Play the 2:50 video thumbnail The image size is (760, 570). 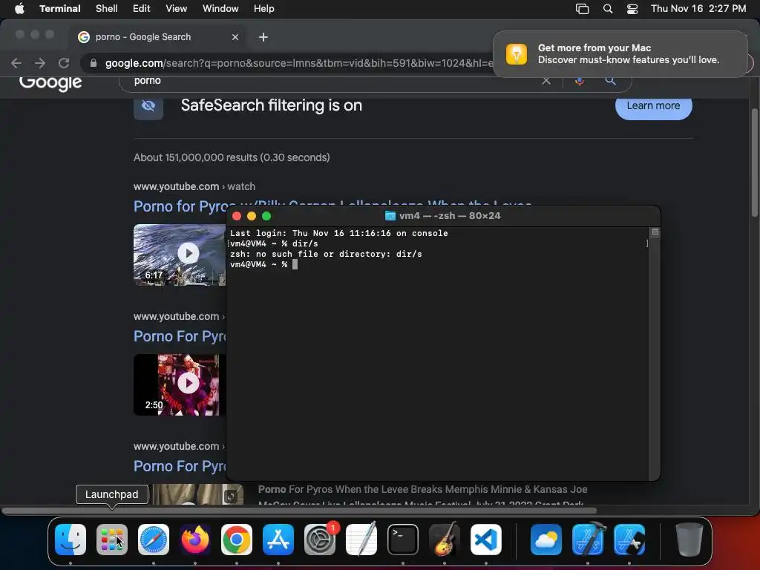[180, 384]
